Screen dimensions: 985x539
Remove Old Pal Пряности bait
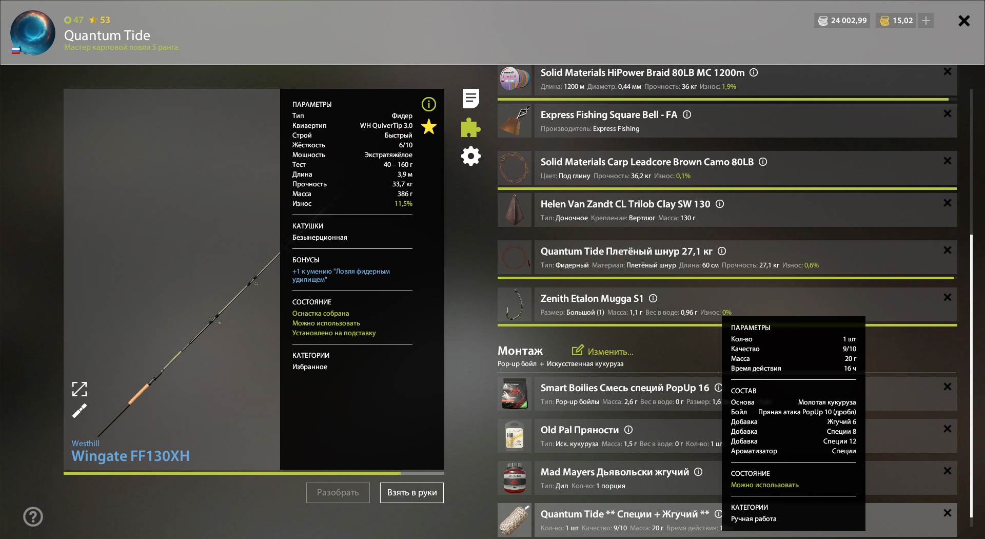(x=948, y=429)
